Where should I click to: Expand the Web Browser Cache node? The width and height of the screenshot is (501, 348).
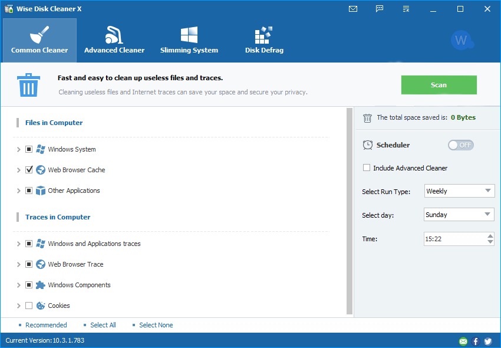(18, 170)
